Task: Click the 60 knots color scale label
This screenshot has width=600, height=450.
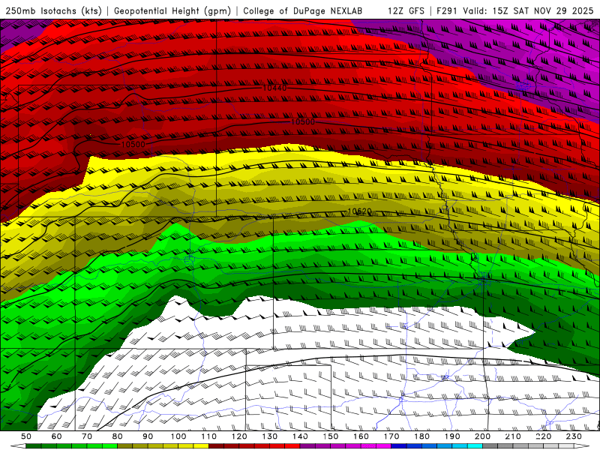Action: pos(56,436)
